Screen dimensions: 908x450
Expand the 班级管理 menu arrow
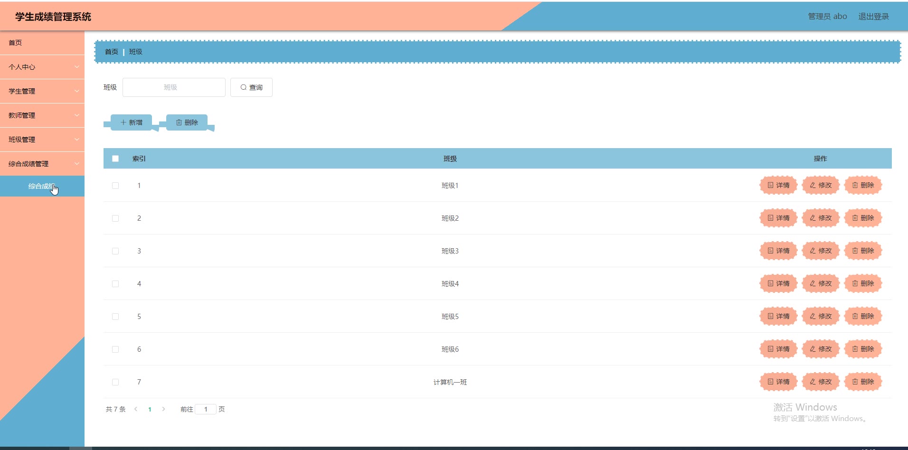coord(77,140)
